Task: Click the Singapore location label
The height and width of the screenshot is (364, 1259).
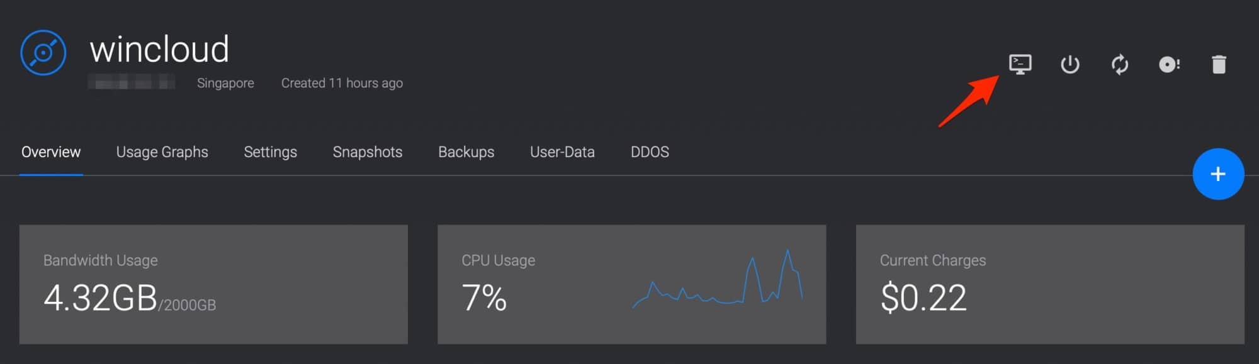Action: click(225, 83)
